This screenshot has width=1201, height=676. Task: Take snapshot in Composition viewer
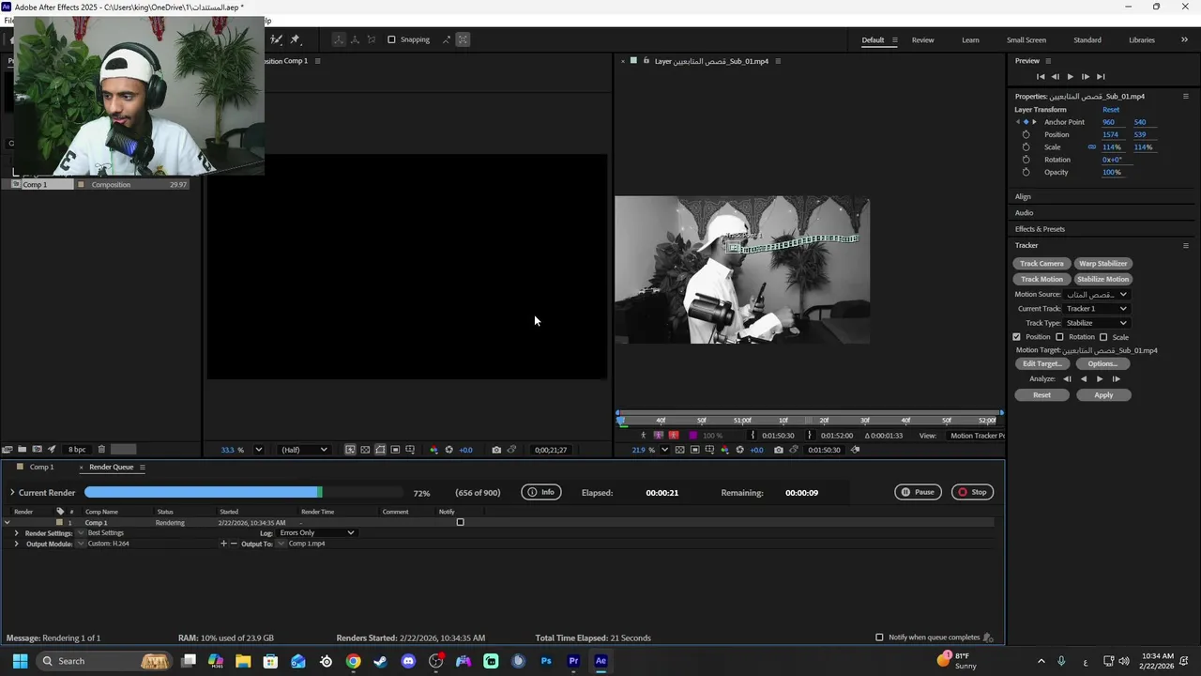click(496, 450)
